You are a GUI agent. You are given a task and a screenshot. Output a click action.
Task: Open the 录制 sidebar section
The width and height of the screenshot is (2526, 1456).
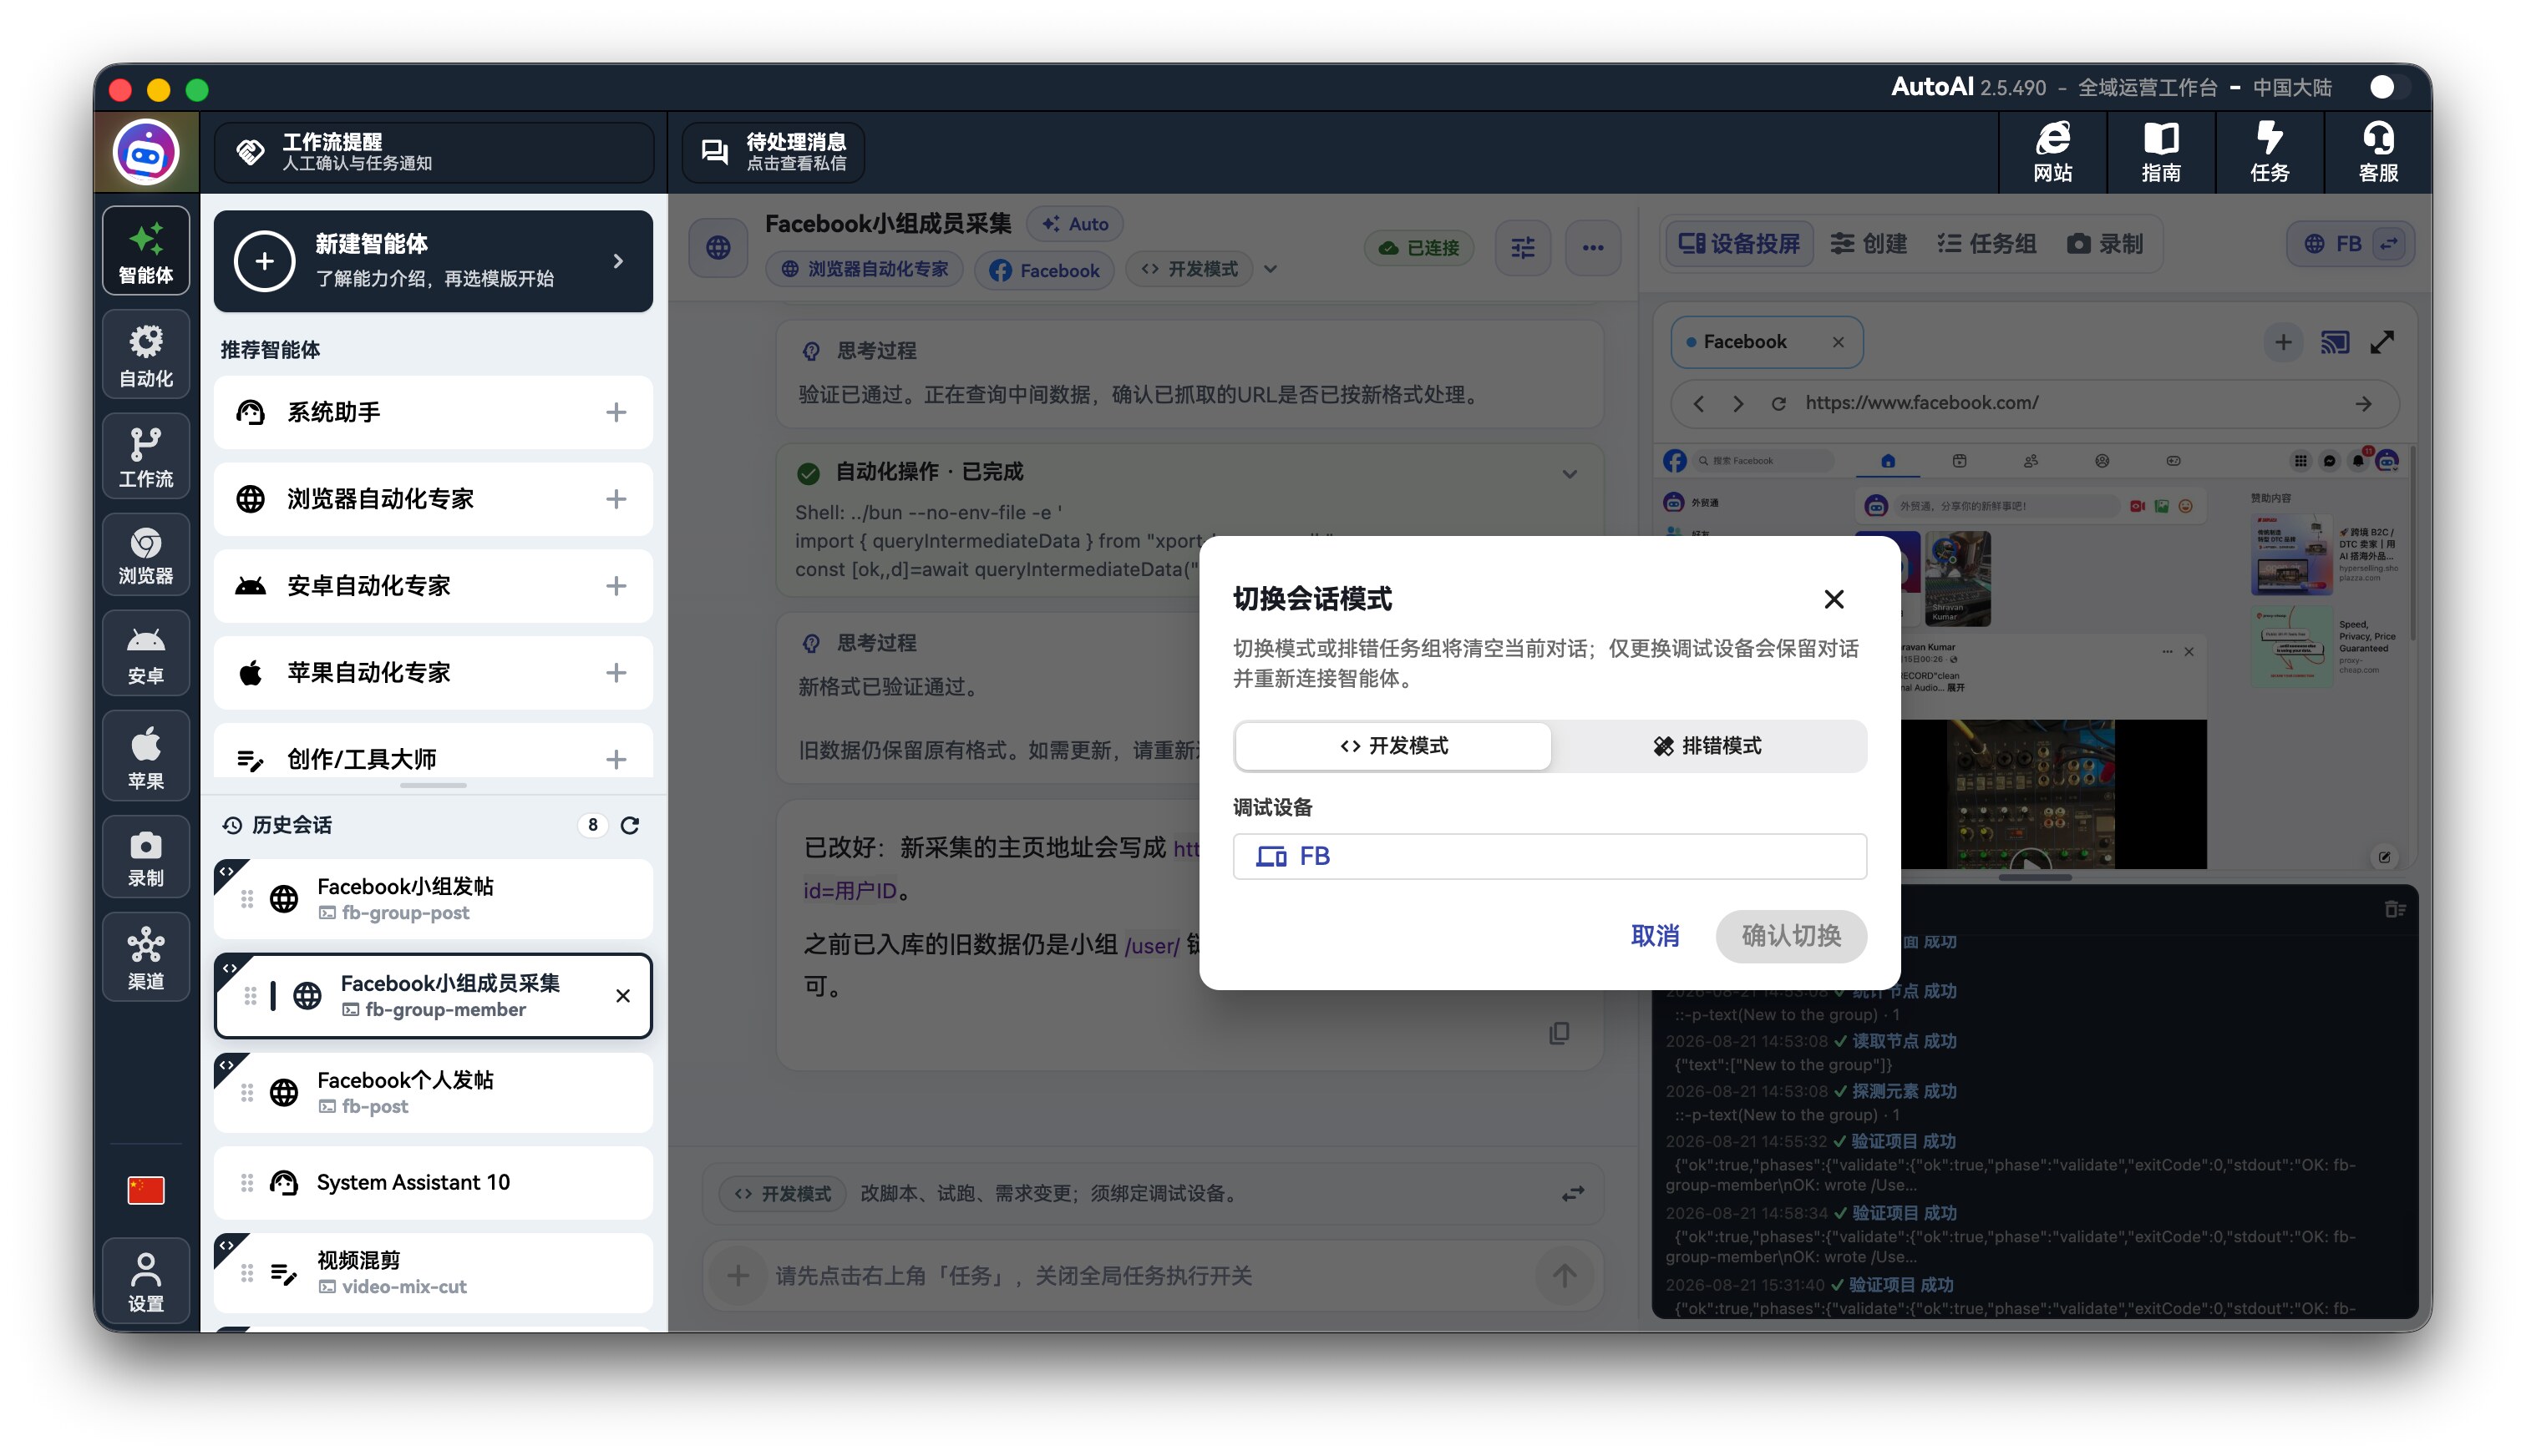click(146, 857)
